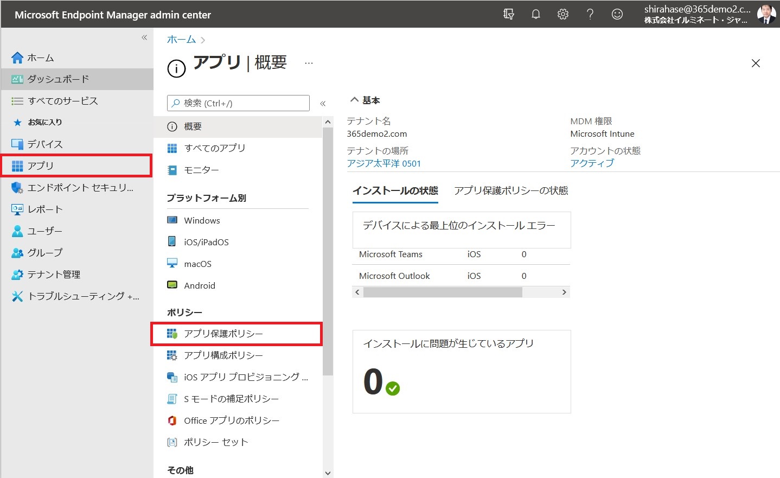Image resolution: width=780 pixels, height=478 pixels.
Task: Close the Apps overview blade
Action: (756, 63)
